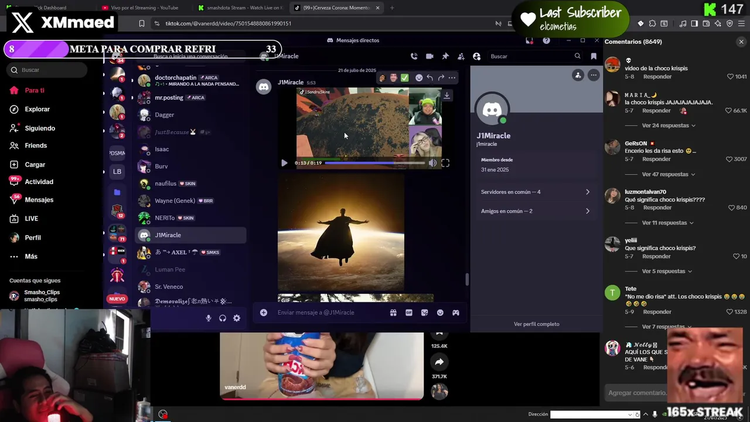
Task: Open GIF picker in message bar
Action: pyautogui.click(x=409, y=312)
